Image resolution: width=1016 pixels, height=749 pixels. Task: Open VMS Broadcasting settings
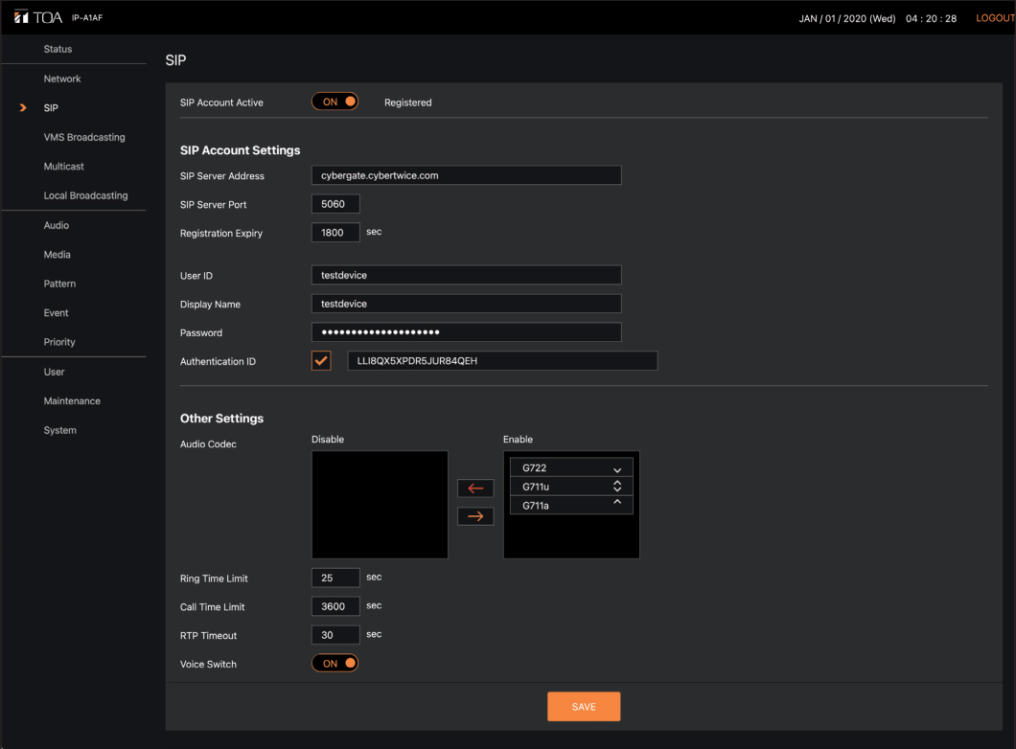click(x=84, y=137)
